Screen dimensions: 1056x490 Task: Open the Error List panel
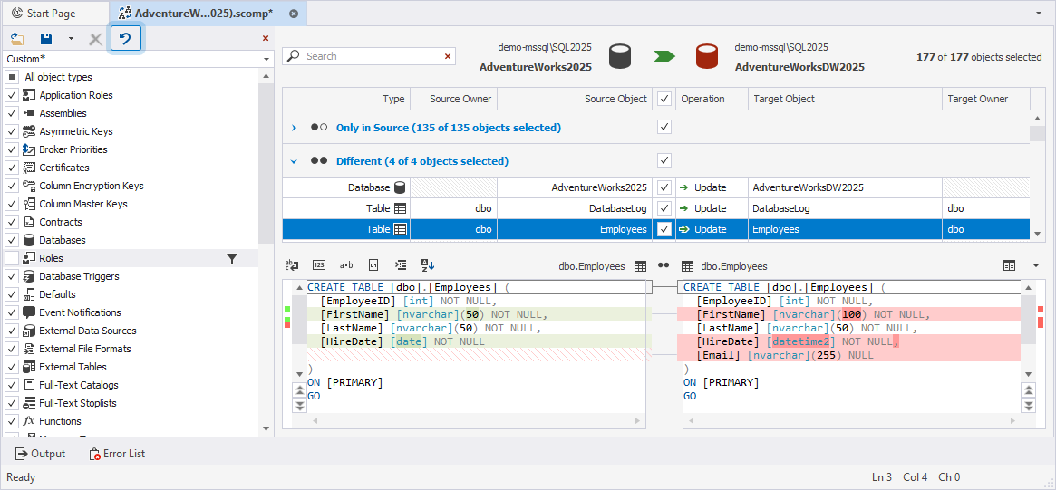point(117,454)
